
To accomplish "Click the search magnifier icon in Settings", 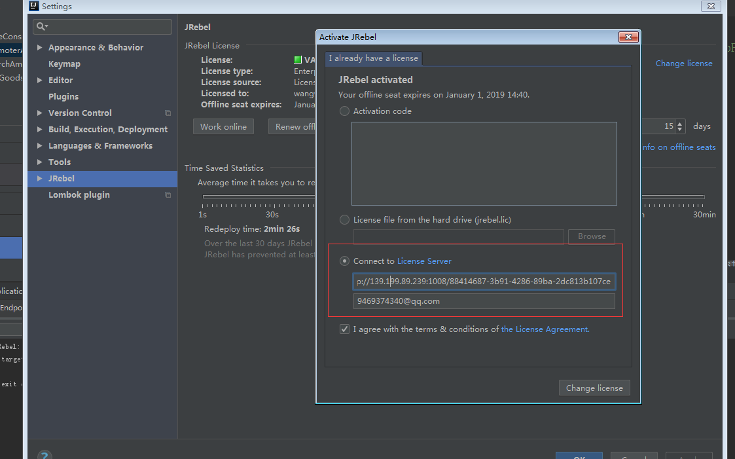I will (x=41, y=26).
